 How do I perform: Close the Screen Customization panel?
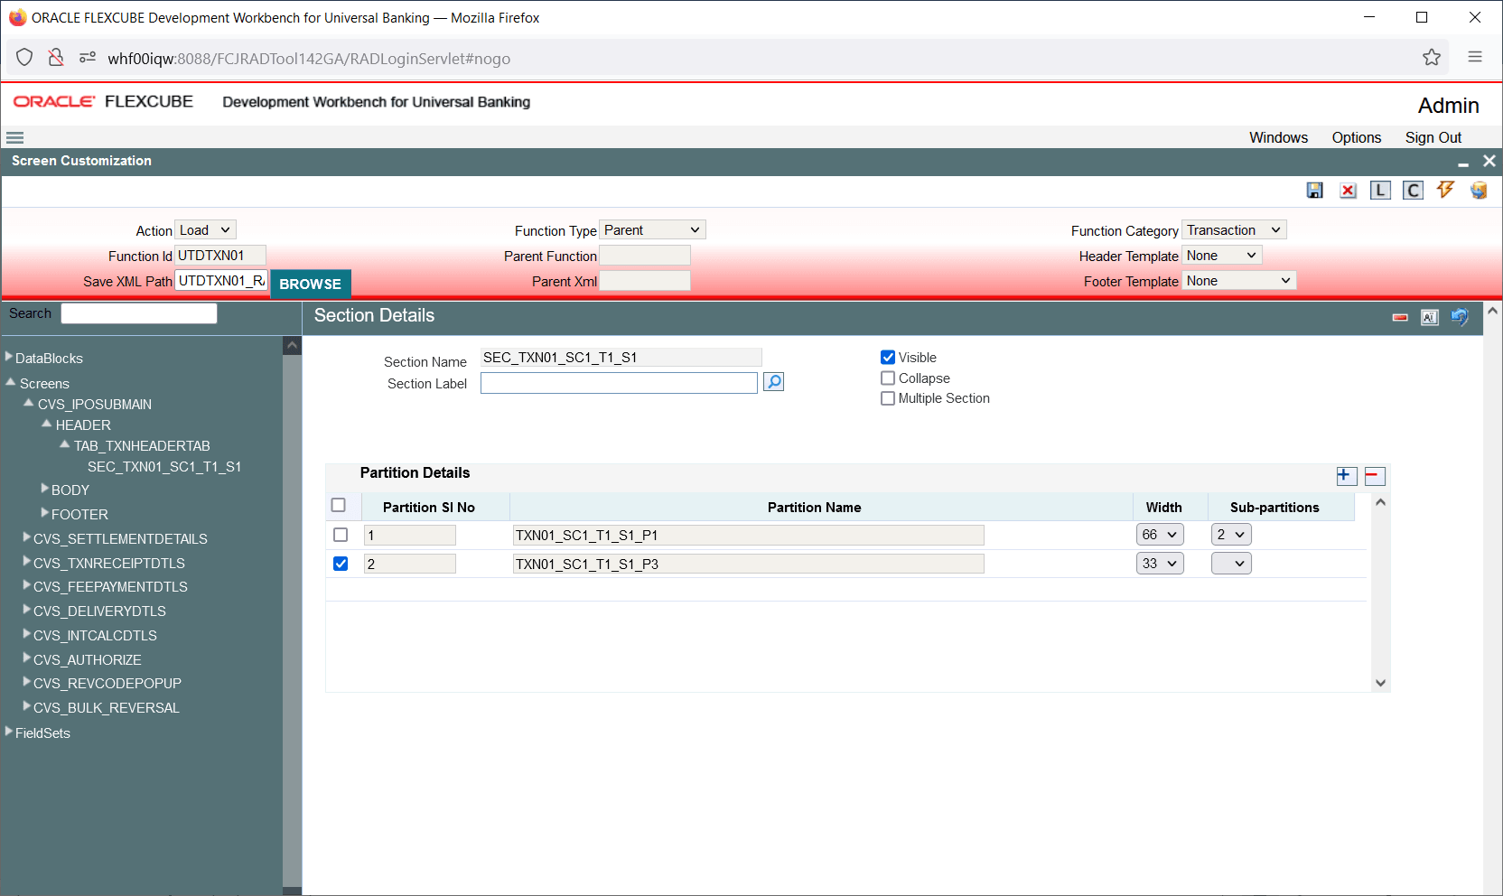click(x=1489, y=161)
